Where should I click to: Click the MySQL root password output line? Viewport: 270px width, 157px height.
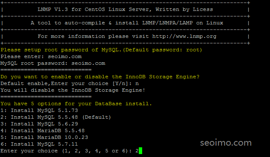pyautogui.click(x=53, y=63)
